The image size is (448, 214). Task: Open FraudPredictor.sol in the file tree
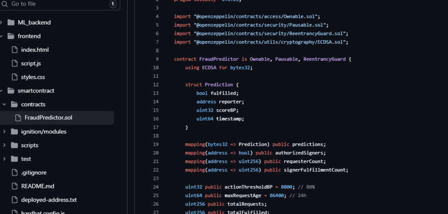[48, 118]
